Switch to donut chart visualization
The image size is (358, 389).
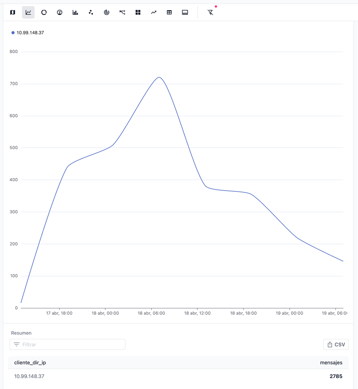click(44, 13)
